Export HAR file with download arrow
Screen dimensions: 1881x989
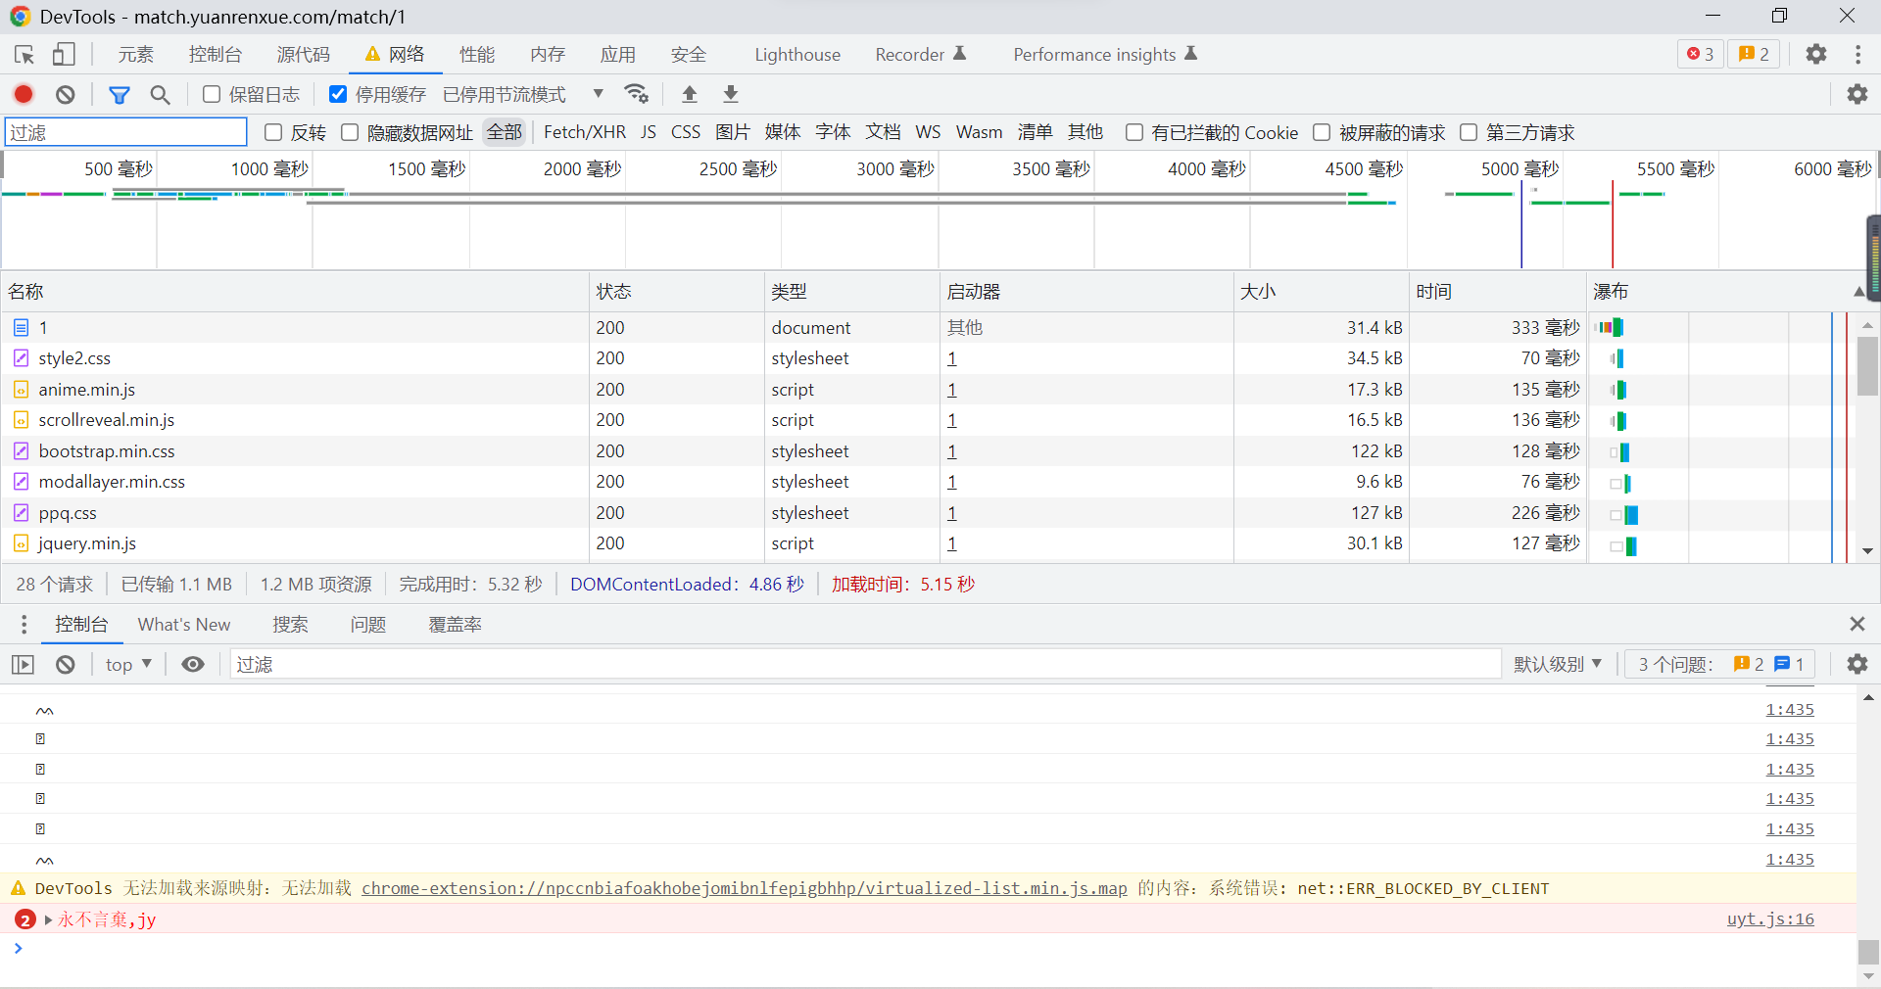point(731,94)
